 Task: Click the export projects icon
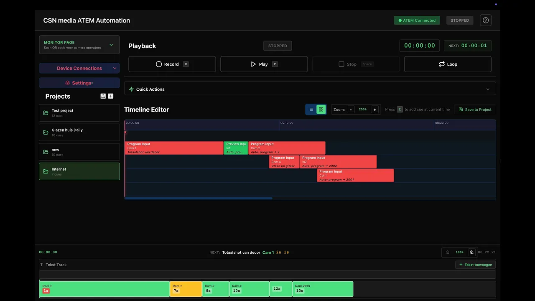point(103,96)
